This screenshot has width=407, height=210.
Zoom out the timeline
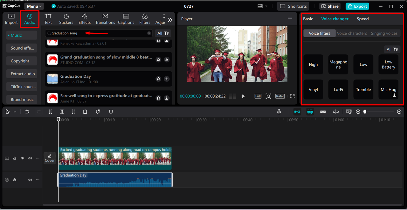[x=358, y=112]
